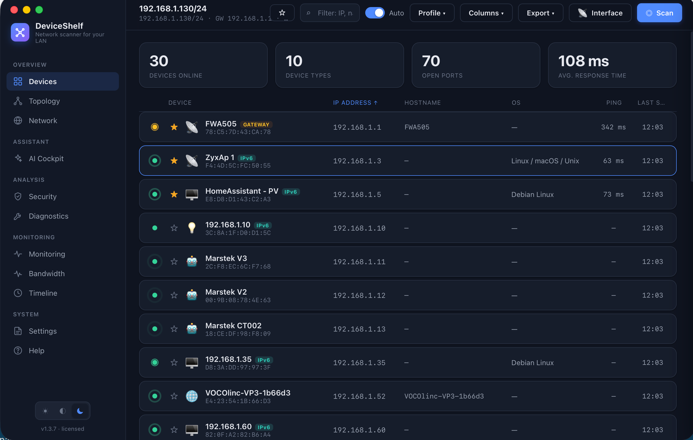Viewport: 693px width, 440px height.
Task: Go to the Security section
Action: [62, 197]
